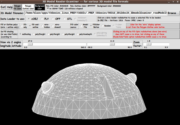Click the 3D dome model in the canvas
180x125 pixels.
(89, 91)
